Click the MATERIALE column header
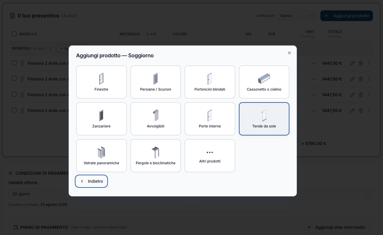 (x=130, y=34)
